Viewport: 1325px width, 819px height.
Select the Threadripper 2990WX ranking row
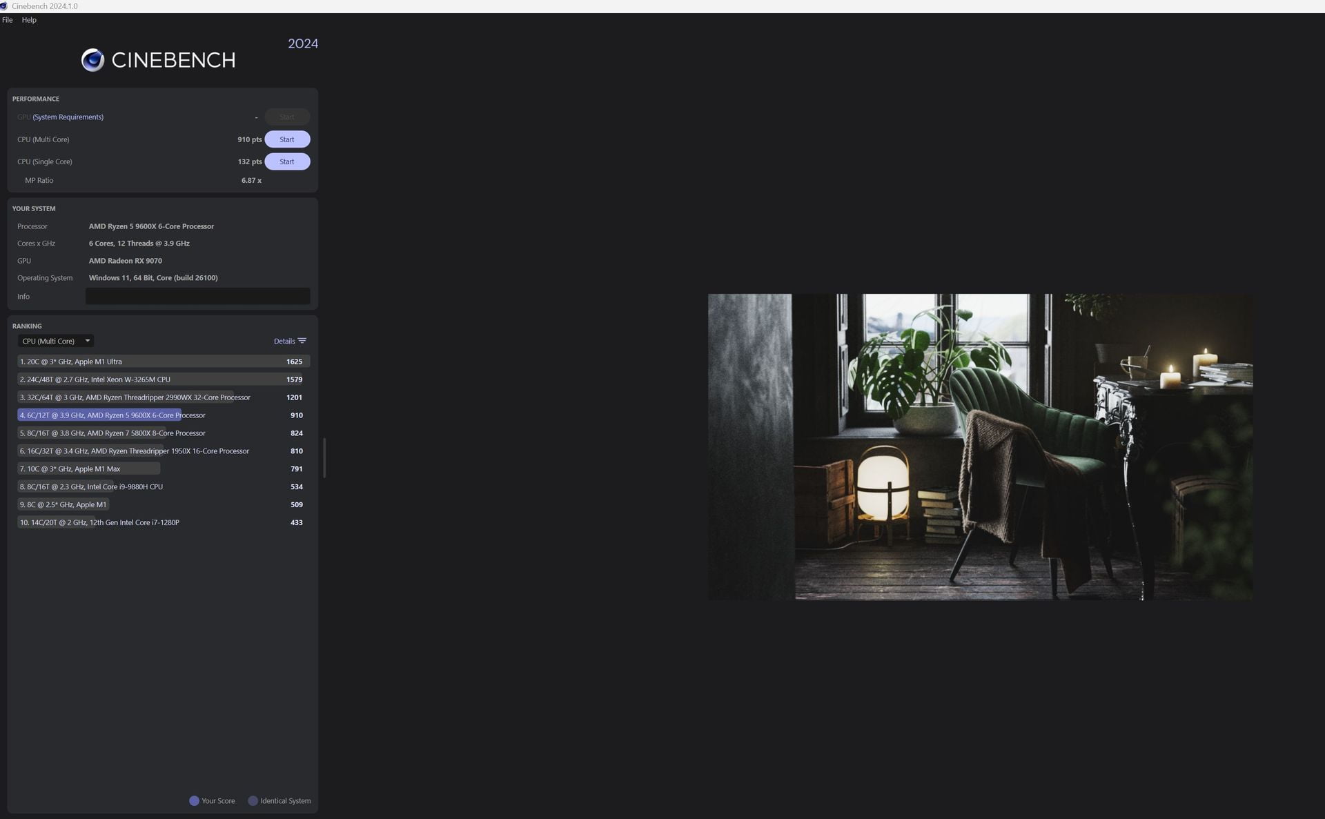(164, 397)
